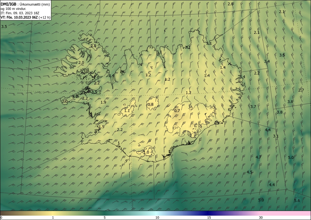Click the 3.6 precipitation value offshore east
Screen dimensions: 311x220
(282, 55)
